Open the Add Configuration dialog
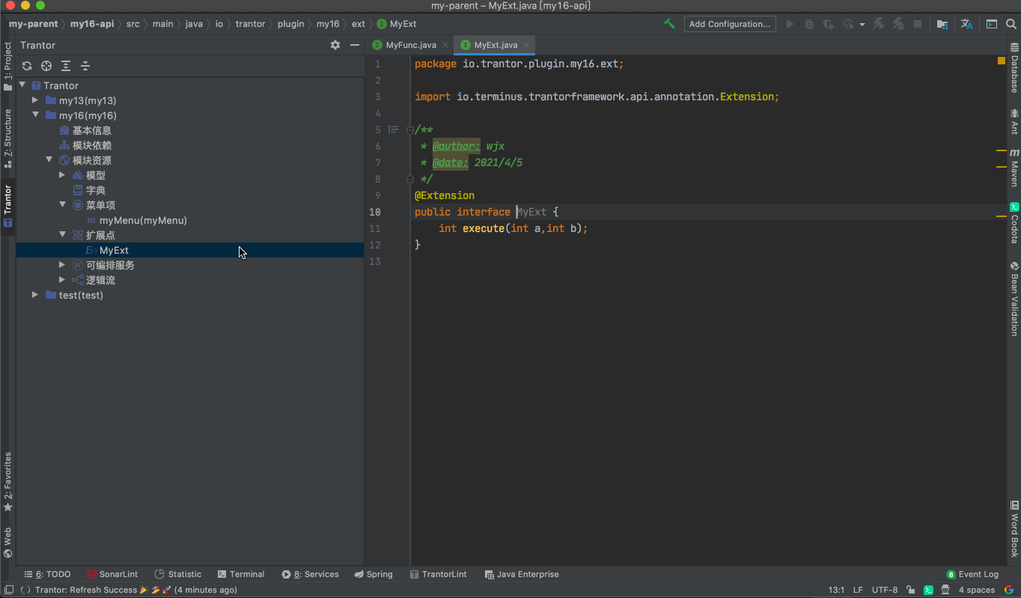The height and width of the screenshot is (598, 1021). coord(729,24)
